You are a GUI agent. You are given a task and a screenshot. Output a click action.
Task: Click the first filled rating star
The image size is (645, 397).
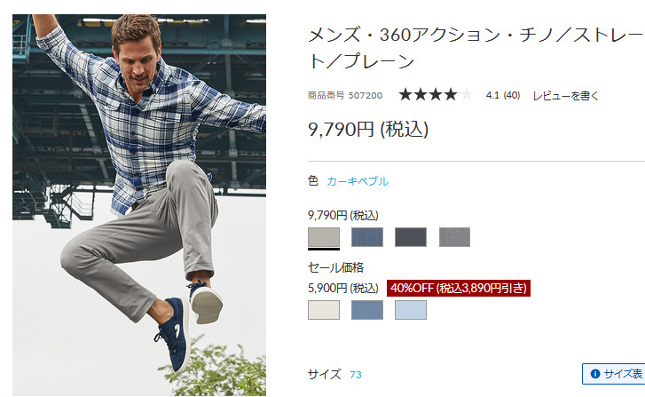[x=405, y=95]
